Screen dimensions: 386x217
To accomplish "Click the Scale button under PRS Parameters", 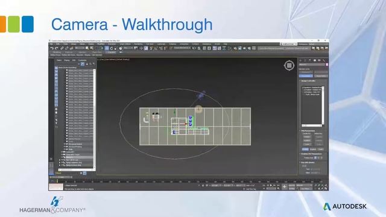I will pyautogui.click(x=320, y=149).
